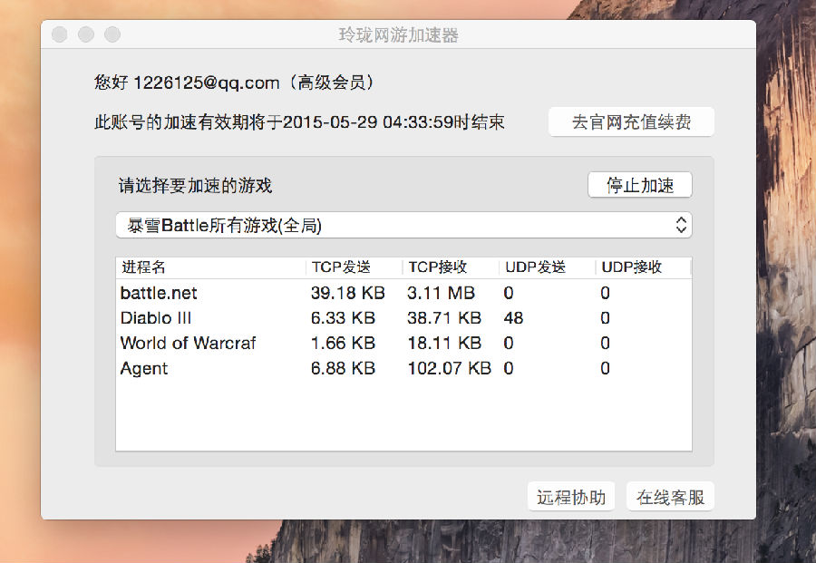
Task: Click the 18.11 KB value
Action: coord(444,343)
